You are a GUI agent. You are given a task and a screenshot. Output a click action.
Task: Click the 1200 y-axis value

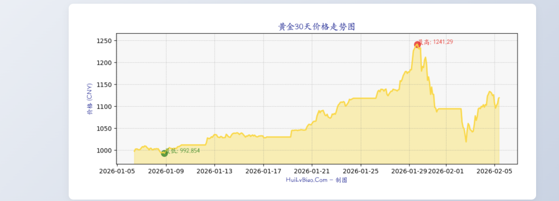tap(104, 63)
